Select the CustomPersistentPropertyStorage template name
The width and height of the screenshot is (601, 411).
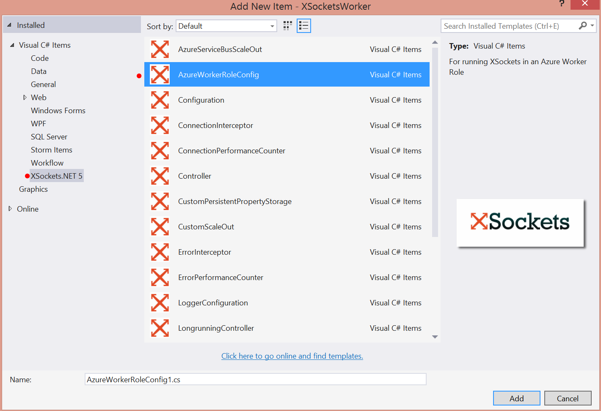(x=235, y=201)
